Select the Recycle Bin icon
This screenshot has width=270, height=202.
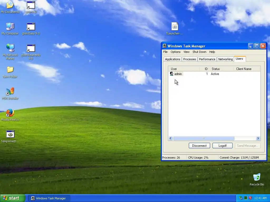257,179
